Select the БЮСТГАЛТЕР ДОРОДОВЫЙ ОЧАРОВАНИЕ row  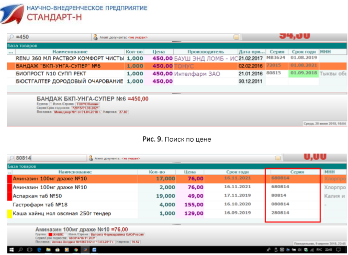coord(177,82)
